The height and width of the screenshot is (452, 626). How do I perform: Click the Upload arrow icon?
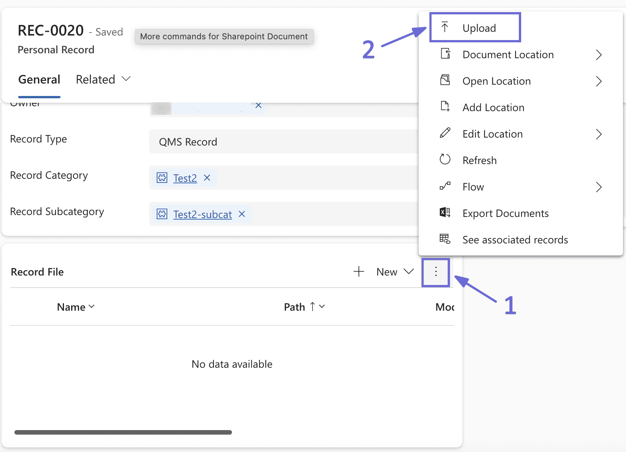point(445,28)
